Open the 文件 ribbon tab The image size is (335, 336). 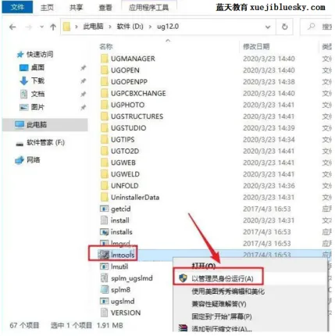[17, 7]
